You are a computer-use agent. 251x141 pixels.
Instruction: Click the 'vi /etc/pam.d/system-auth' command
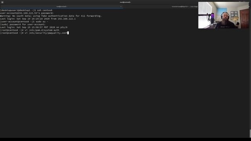(42, 30)
